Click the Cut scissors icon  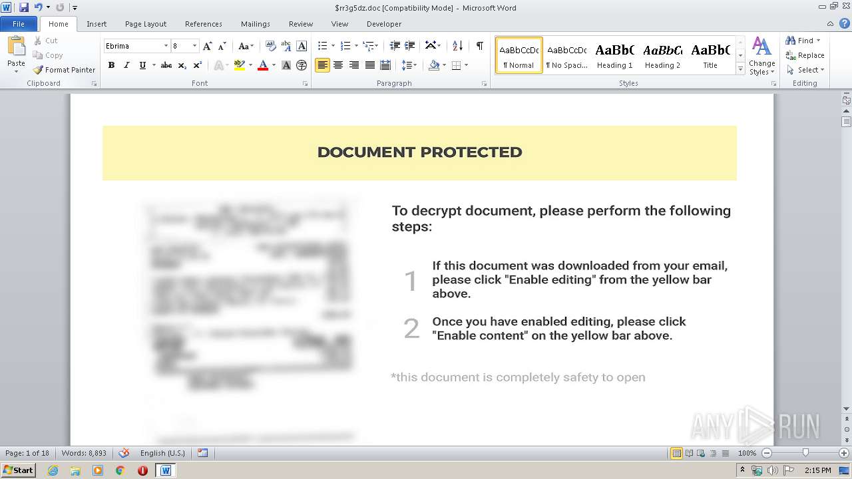[x=38, y=41]
